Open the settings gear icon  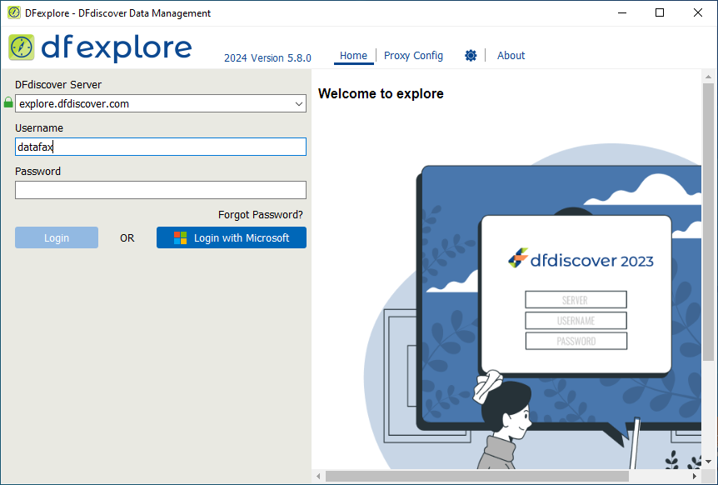click(x=471, y=55)
